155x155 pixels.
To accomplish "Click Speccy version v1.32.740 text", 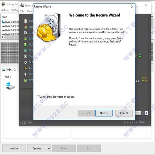I will tap(26, 123).
